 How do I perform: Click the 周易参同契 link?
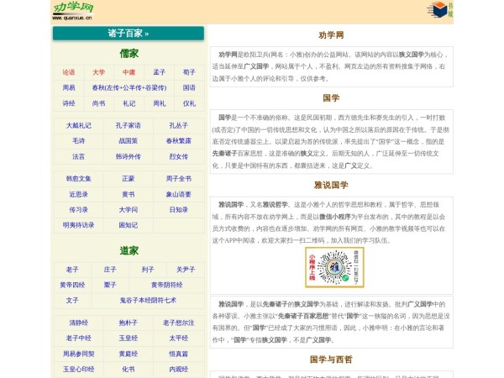point(78,354)
